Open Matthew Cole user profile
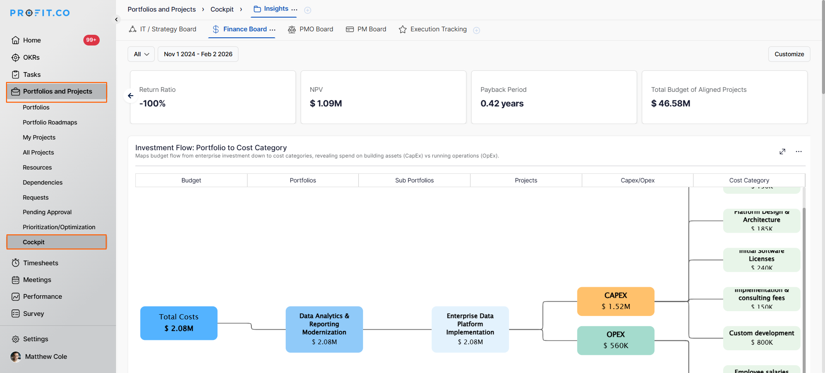Image resolution: width=825 pixels, height=373 pixels. coord(46,357)
